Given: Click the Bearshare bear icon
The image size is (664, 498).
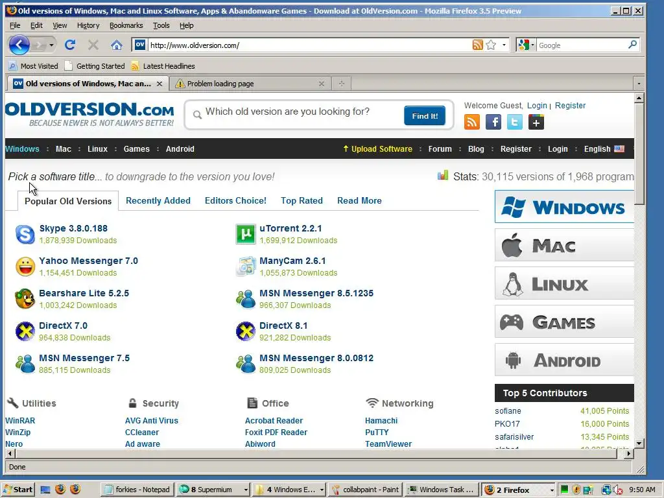Looking at the screenshot, I should point(25,299).
